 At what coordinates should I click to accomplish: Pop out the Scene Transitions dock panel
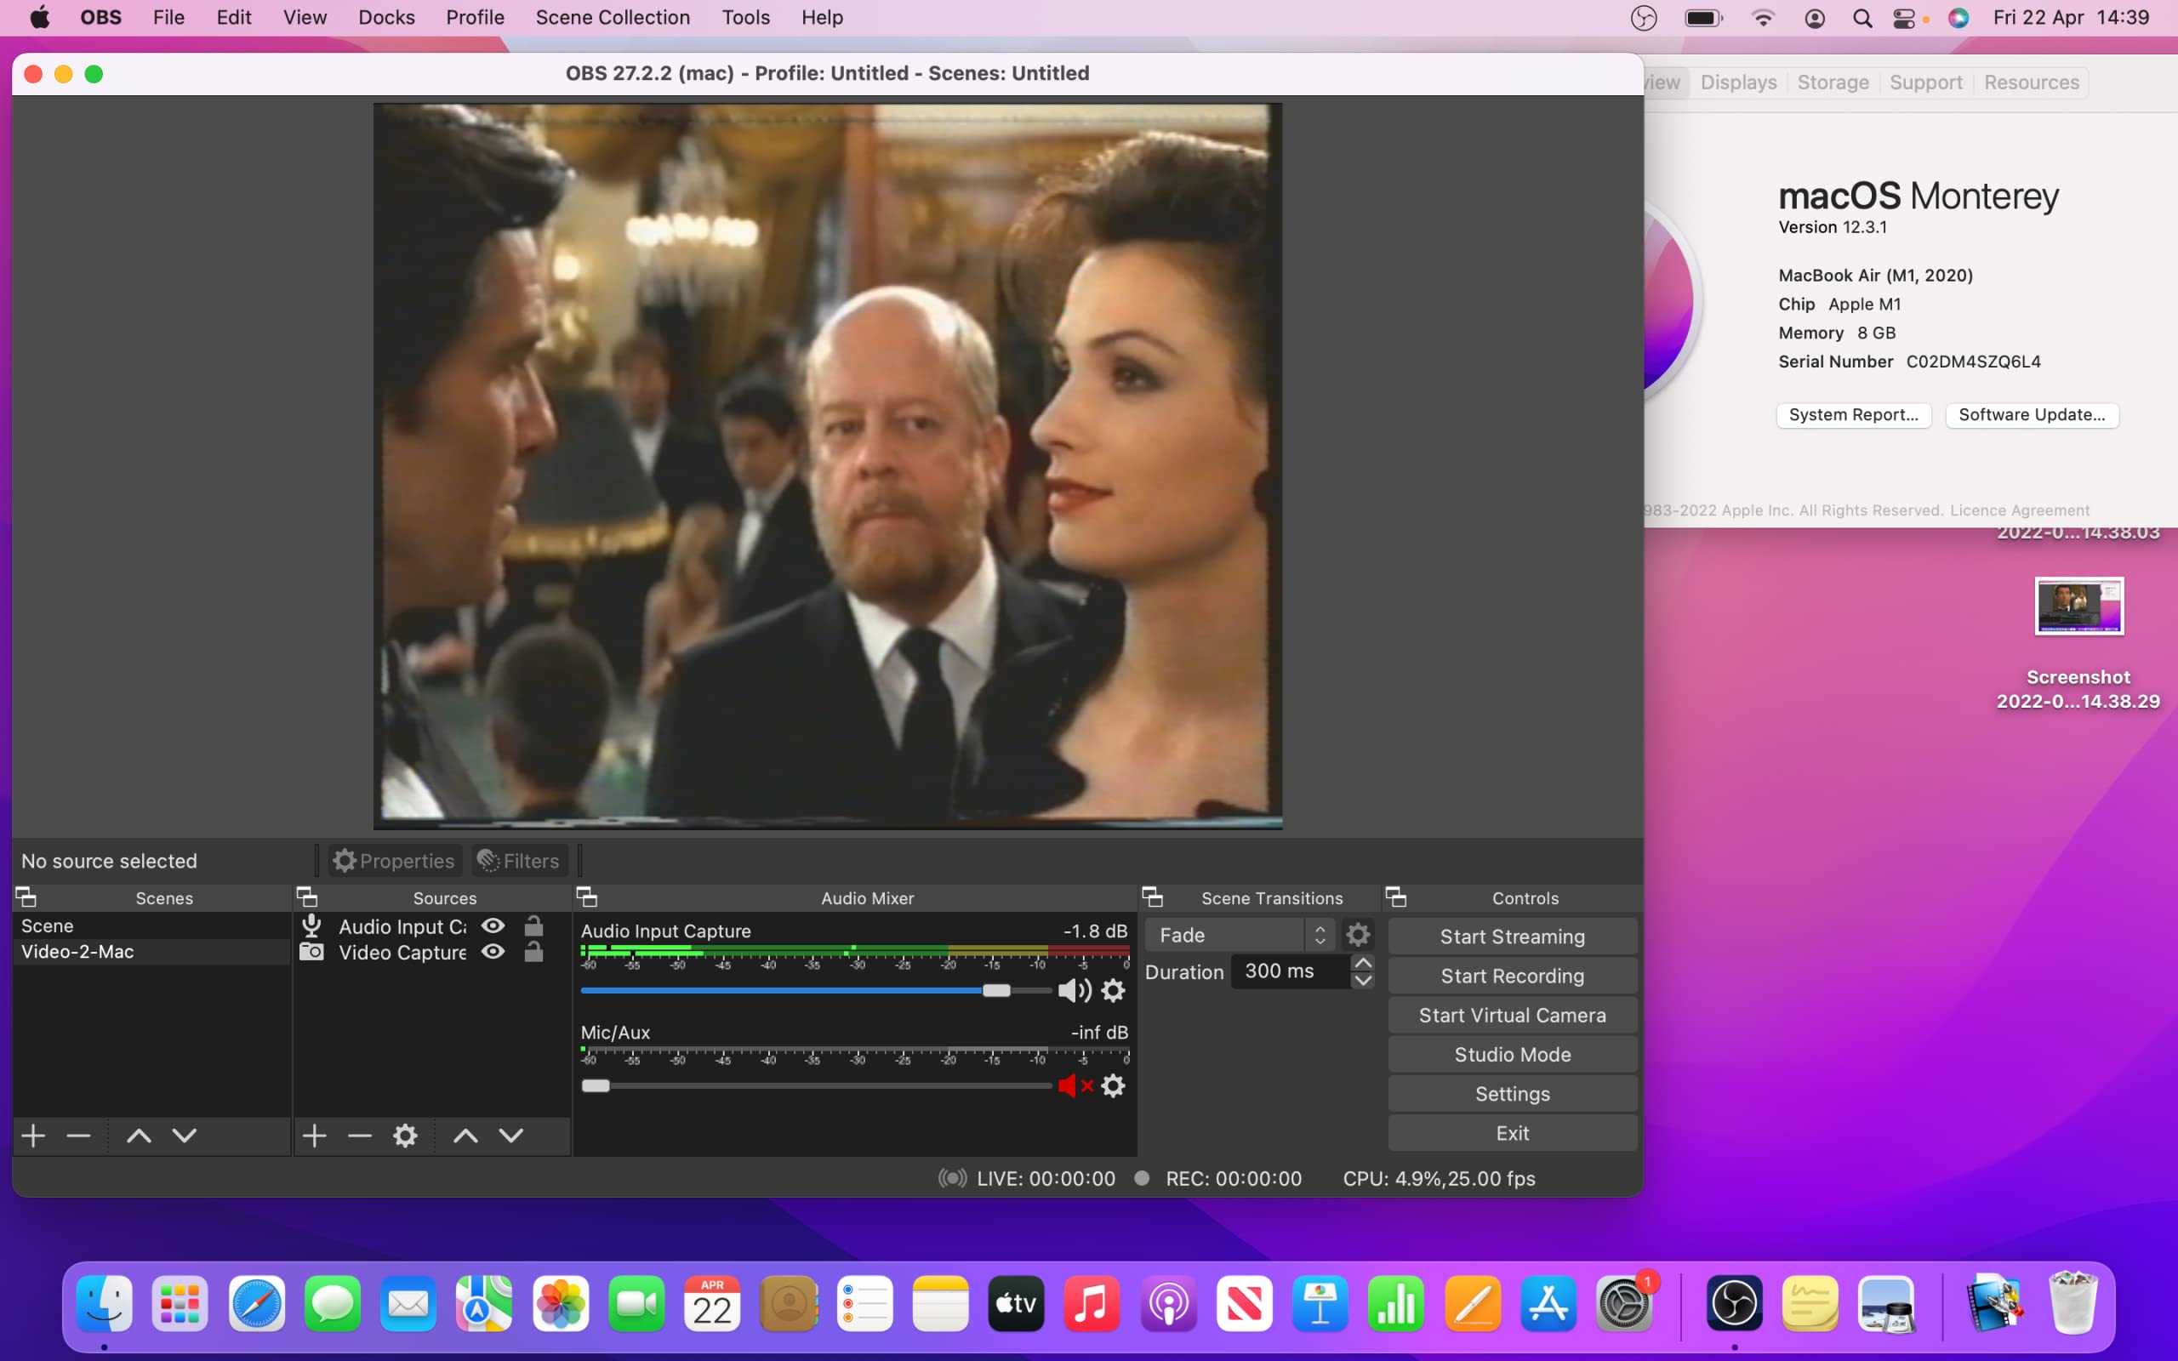point(1152,897)
